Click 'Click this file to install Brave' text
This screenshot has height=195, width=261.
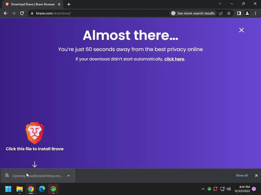coord(35,149)
